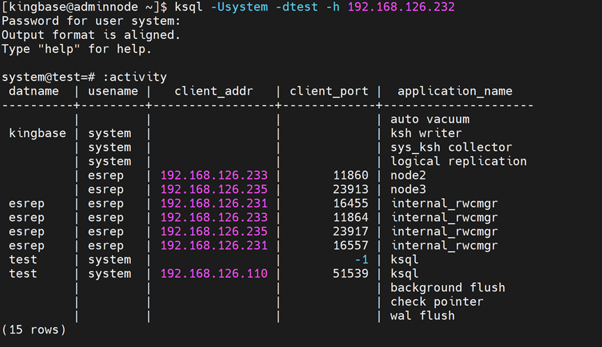Click 'ksql' in the port 51539 row

(404, 274)
